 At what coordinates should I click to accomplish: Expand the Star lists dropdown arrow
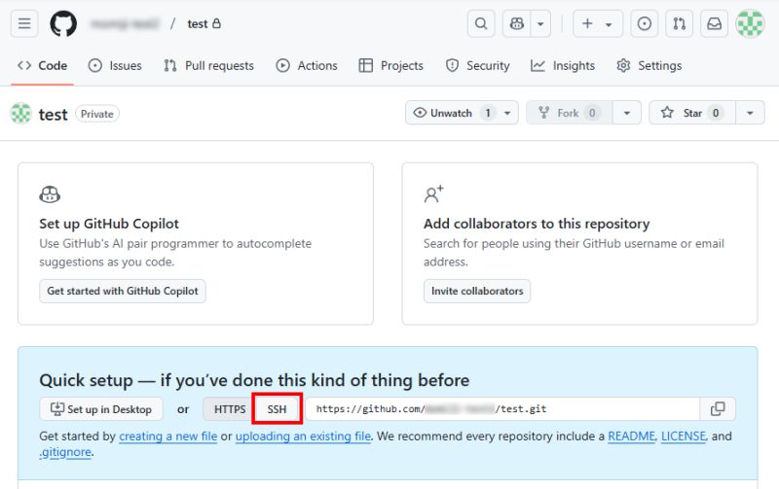click(750, 113)
